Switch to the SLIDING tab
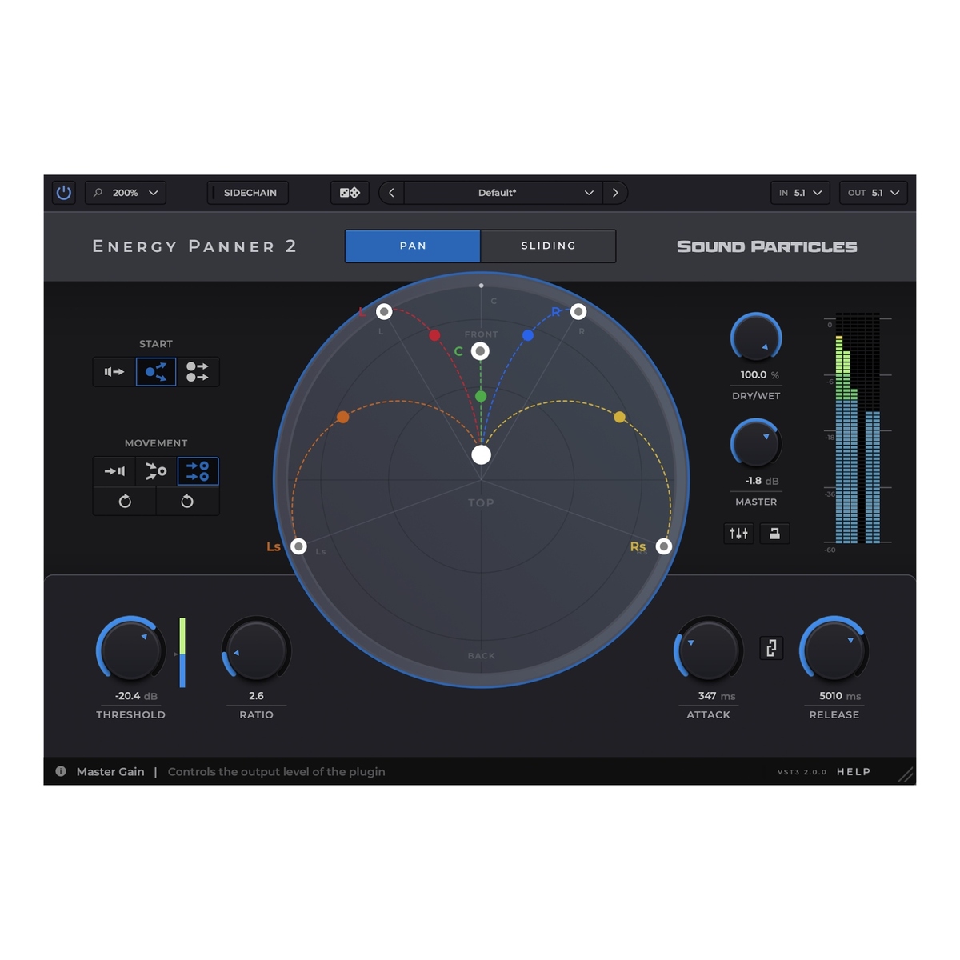960x960 pixels. pyautogui.click(x=548, y=246)
